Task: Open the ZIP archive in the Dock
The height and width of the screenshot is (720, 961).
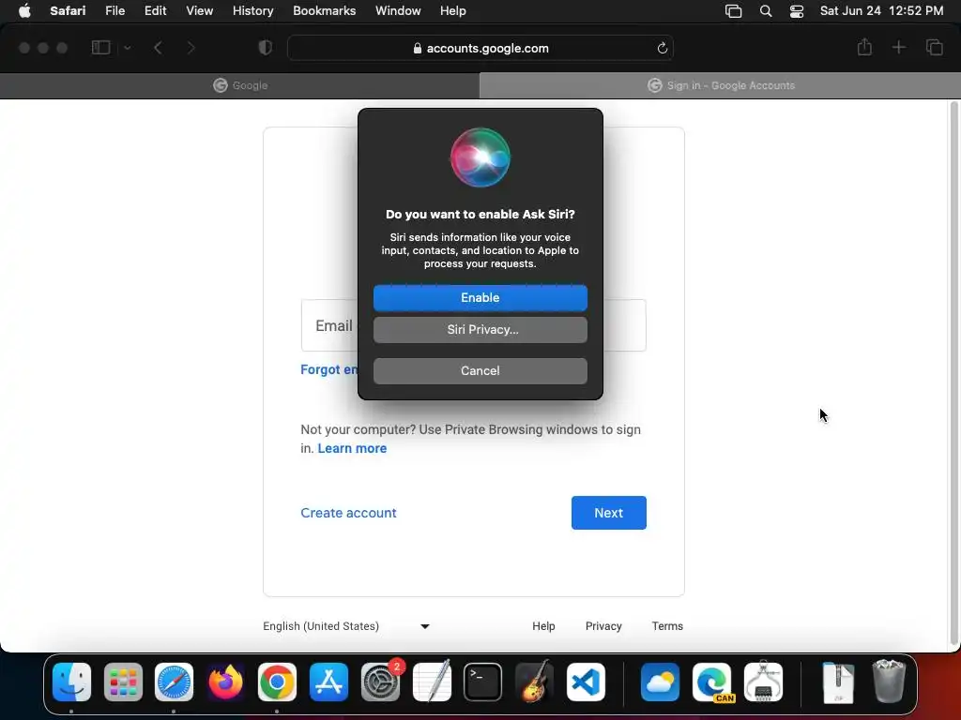Action: [838, 682]
